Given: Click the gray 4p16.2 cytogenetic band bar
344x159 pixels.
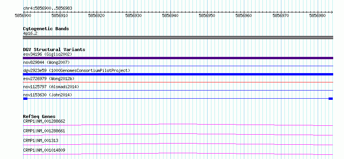Looking at the screenshot, I should pyautogui.click(x=178, y=38).
